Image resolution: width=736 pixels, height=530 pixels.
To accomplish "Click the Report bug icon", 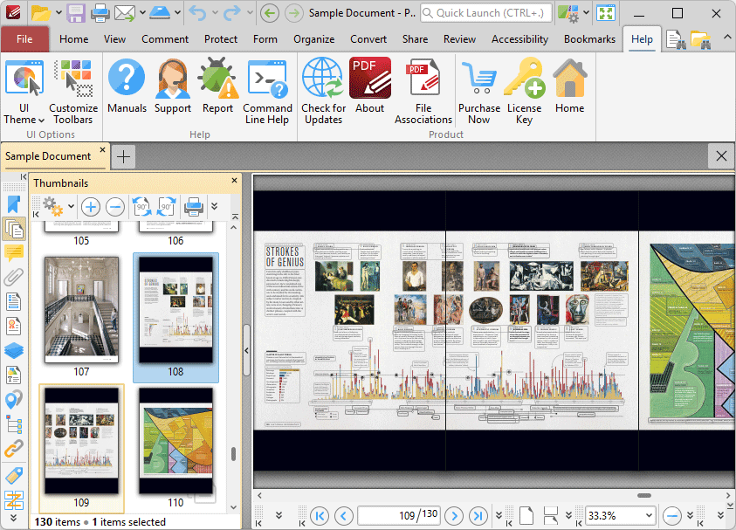I will point(217,87).
